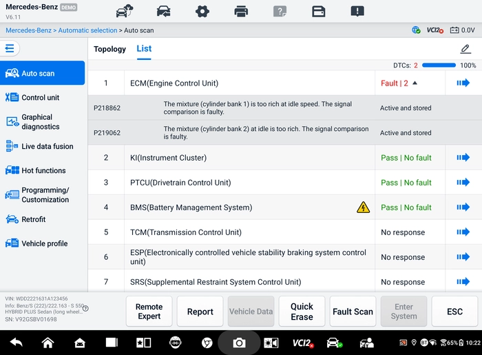Open Chrome browser from navigation bar

coord(207,343)
